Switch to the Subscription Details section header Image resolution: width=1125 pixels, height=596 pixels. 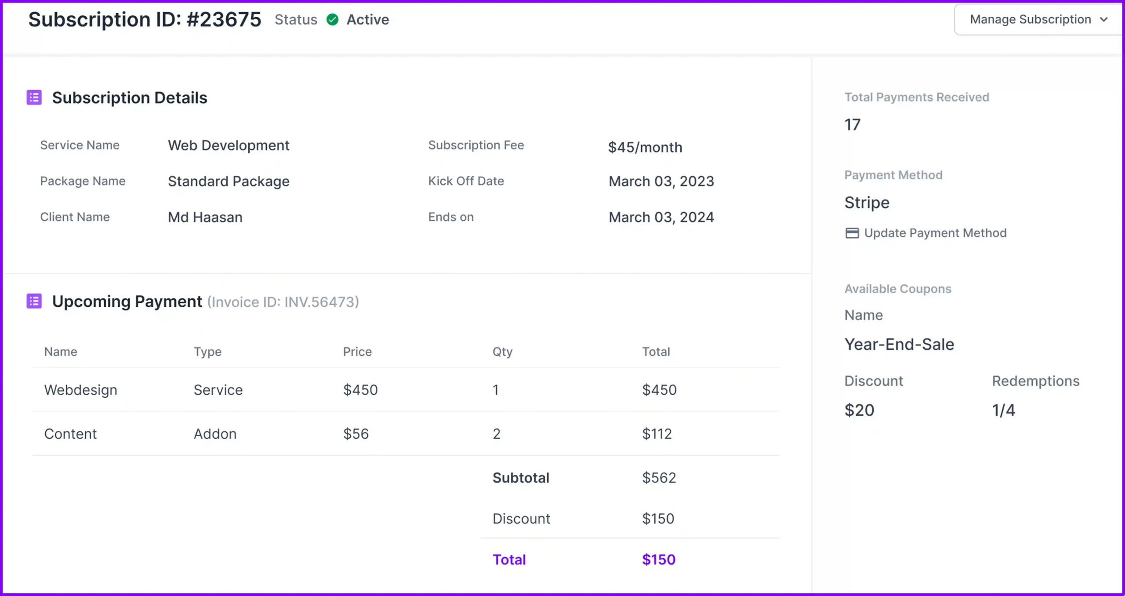click(x=130, y=97)
